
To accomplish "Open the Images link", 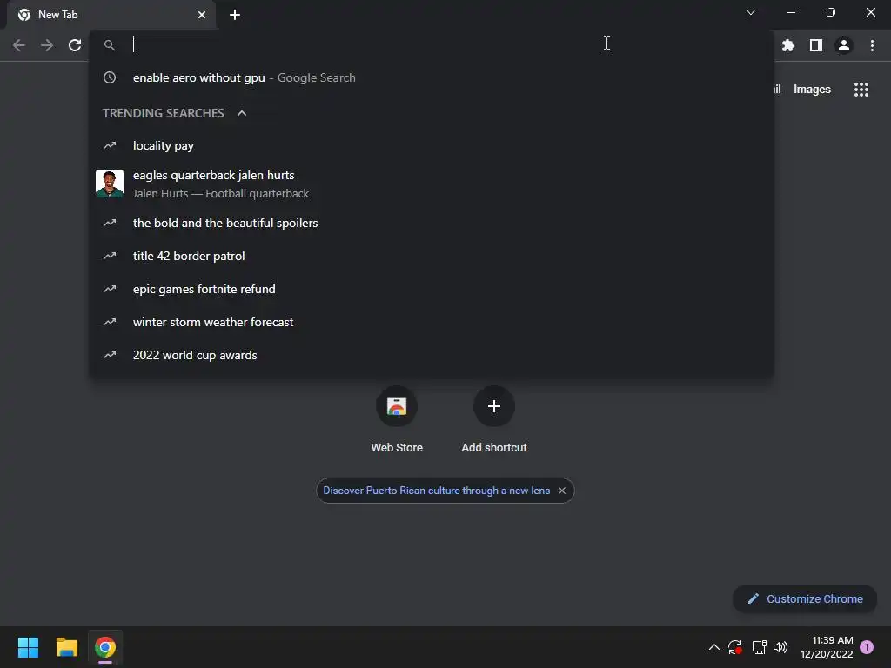I will click(812, 90).
